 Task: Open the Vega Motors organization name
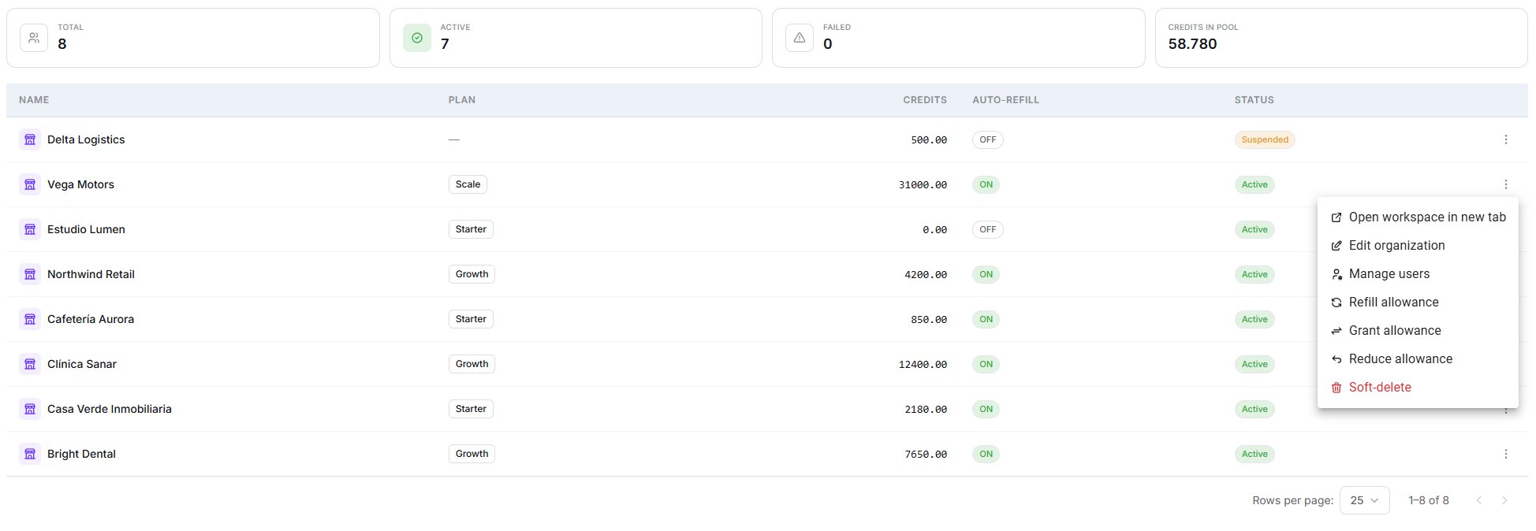tap(80, 184)
